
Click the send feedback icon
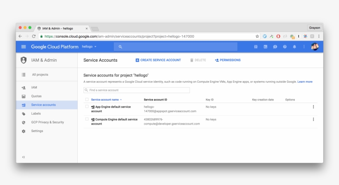(275, 47)
